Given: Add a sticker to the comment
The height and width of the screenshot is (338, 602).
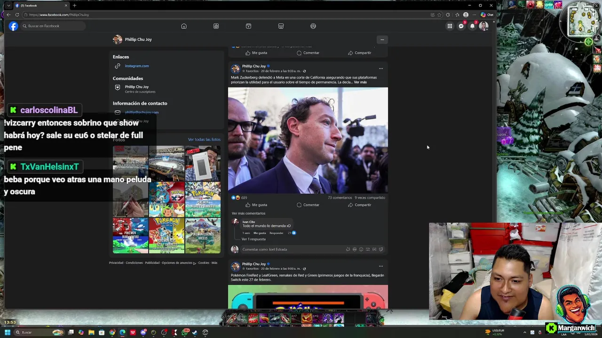Looking at the screenshot, I should pyautogui.click(x=381, y=249).
